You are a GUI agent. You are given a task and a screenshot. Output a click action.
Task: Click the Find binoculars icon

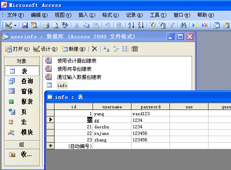click(x=183, y=25)
